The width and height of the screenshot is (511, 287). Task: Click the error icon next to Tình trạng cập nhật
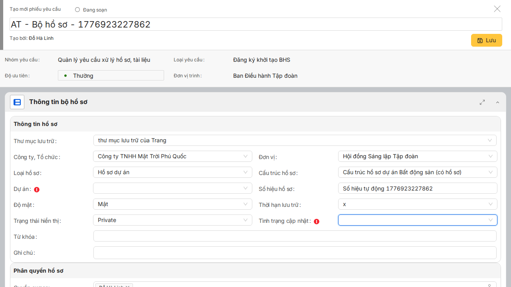tap(317, 222)
